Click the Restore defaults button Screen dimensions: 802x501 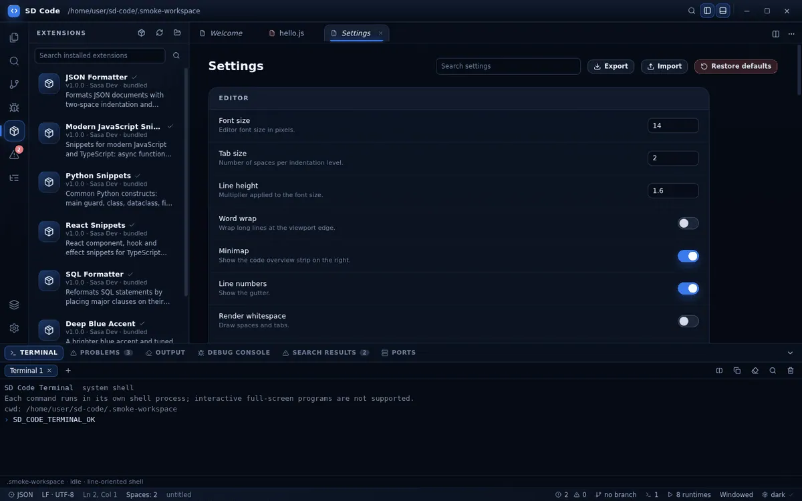click(x=736, y=66)
